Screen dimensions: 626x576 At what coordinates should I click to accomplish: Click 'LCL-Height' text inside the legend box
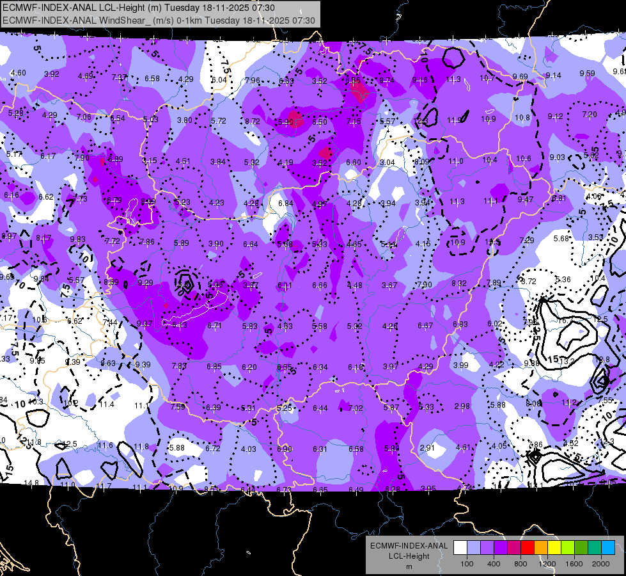coord(409,556)
